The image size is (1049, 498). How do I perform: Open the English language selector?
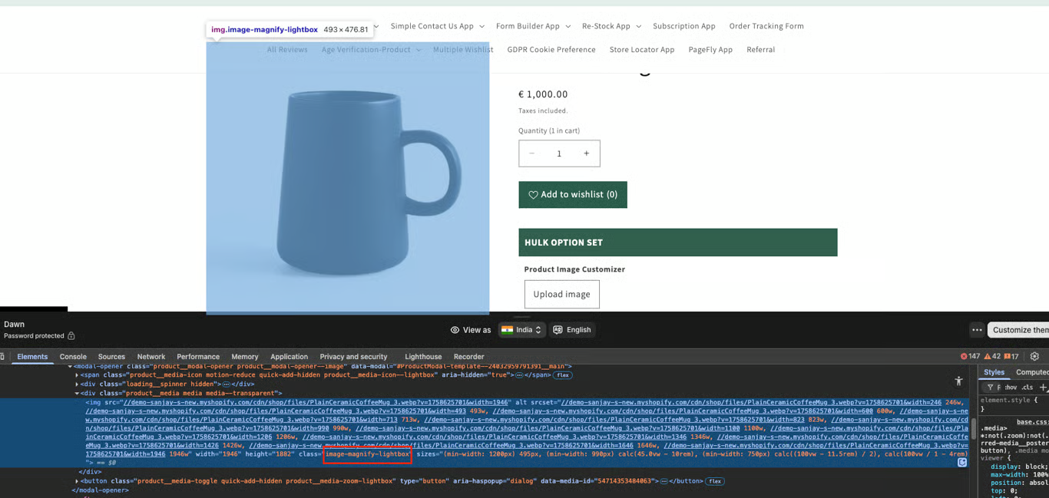tap(572, 330)
